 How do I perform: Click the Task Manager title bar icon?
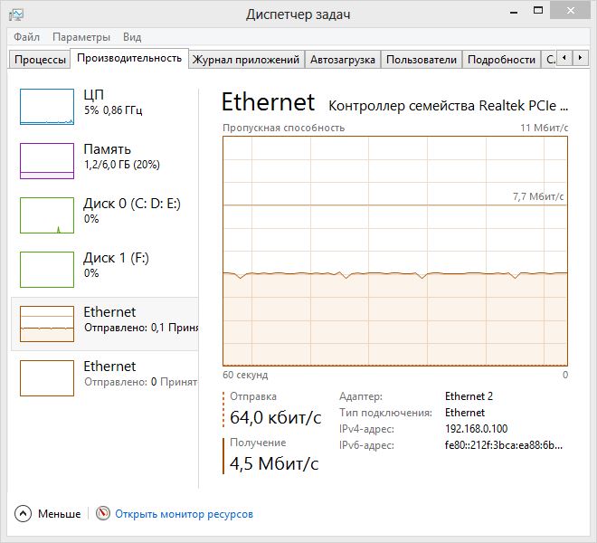[x=16, y=14]
